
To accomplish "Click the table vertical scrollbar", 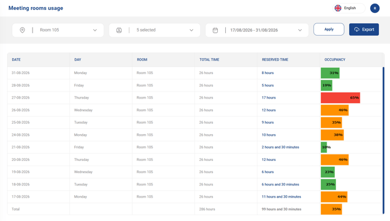I will (x=383, y=141).
